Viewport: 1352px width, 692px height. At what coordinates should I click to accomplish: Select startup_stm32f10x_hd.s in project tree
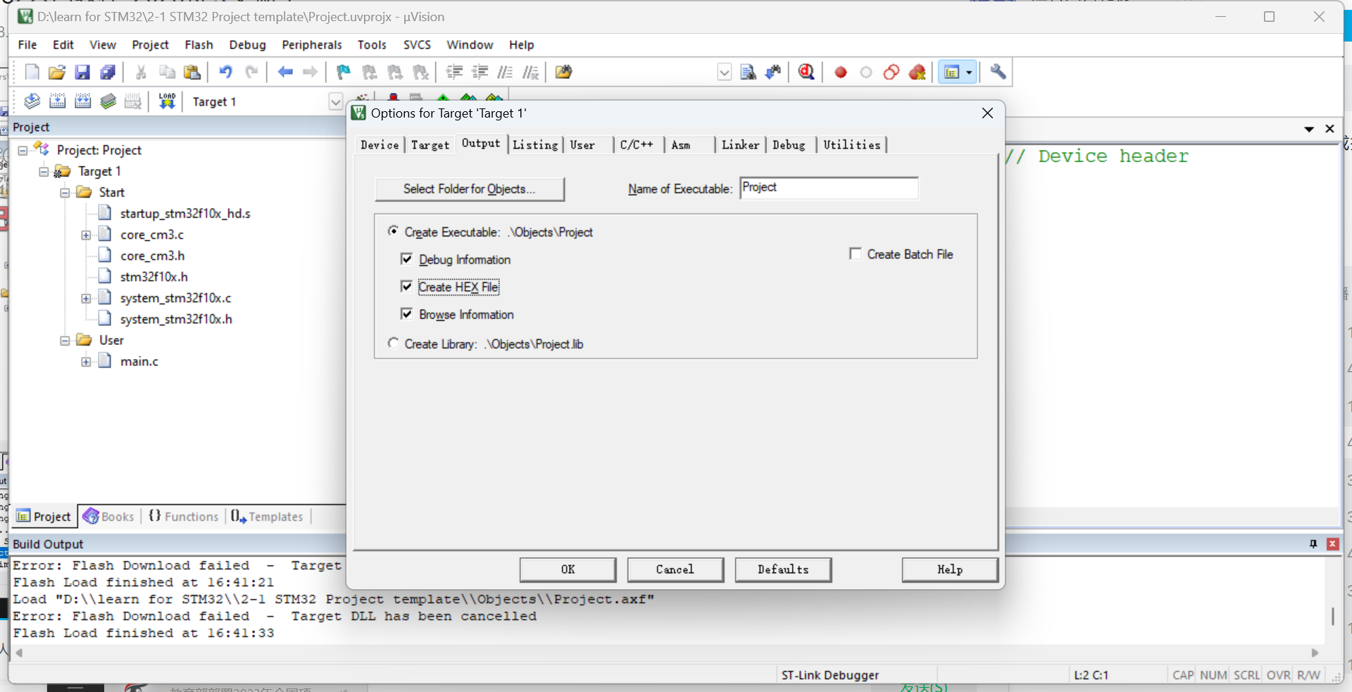tap(185, 213)
